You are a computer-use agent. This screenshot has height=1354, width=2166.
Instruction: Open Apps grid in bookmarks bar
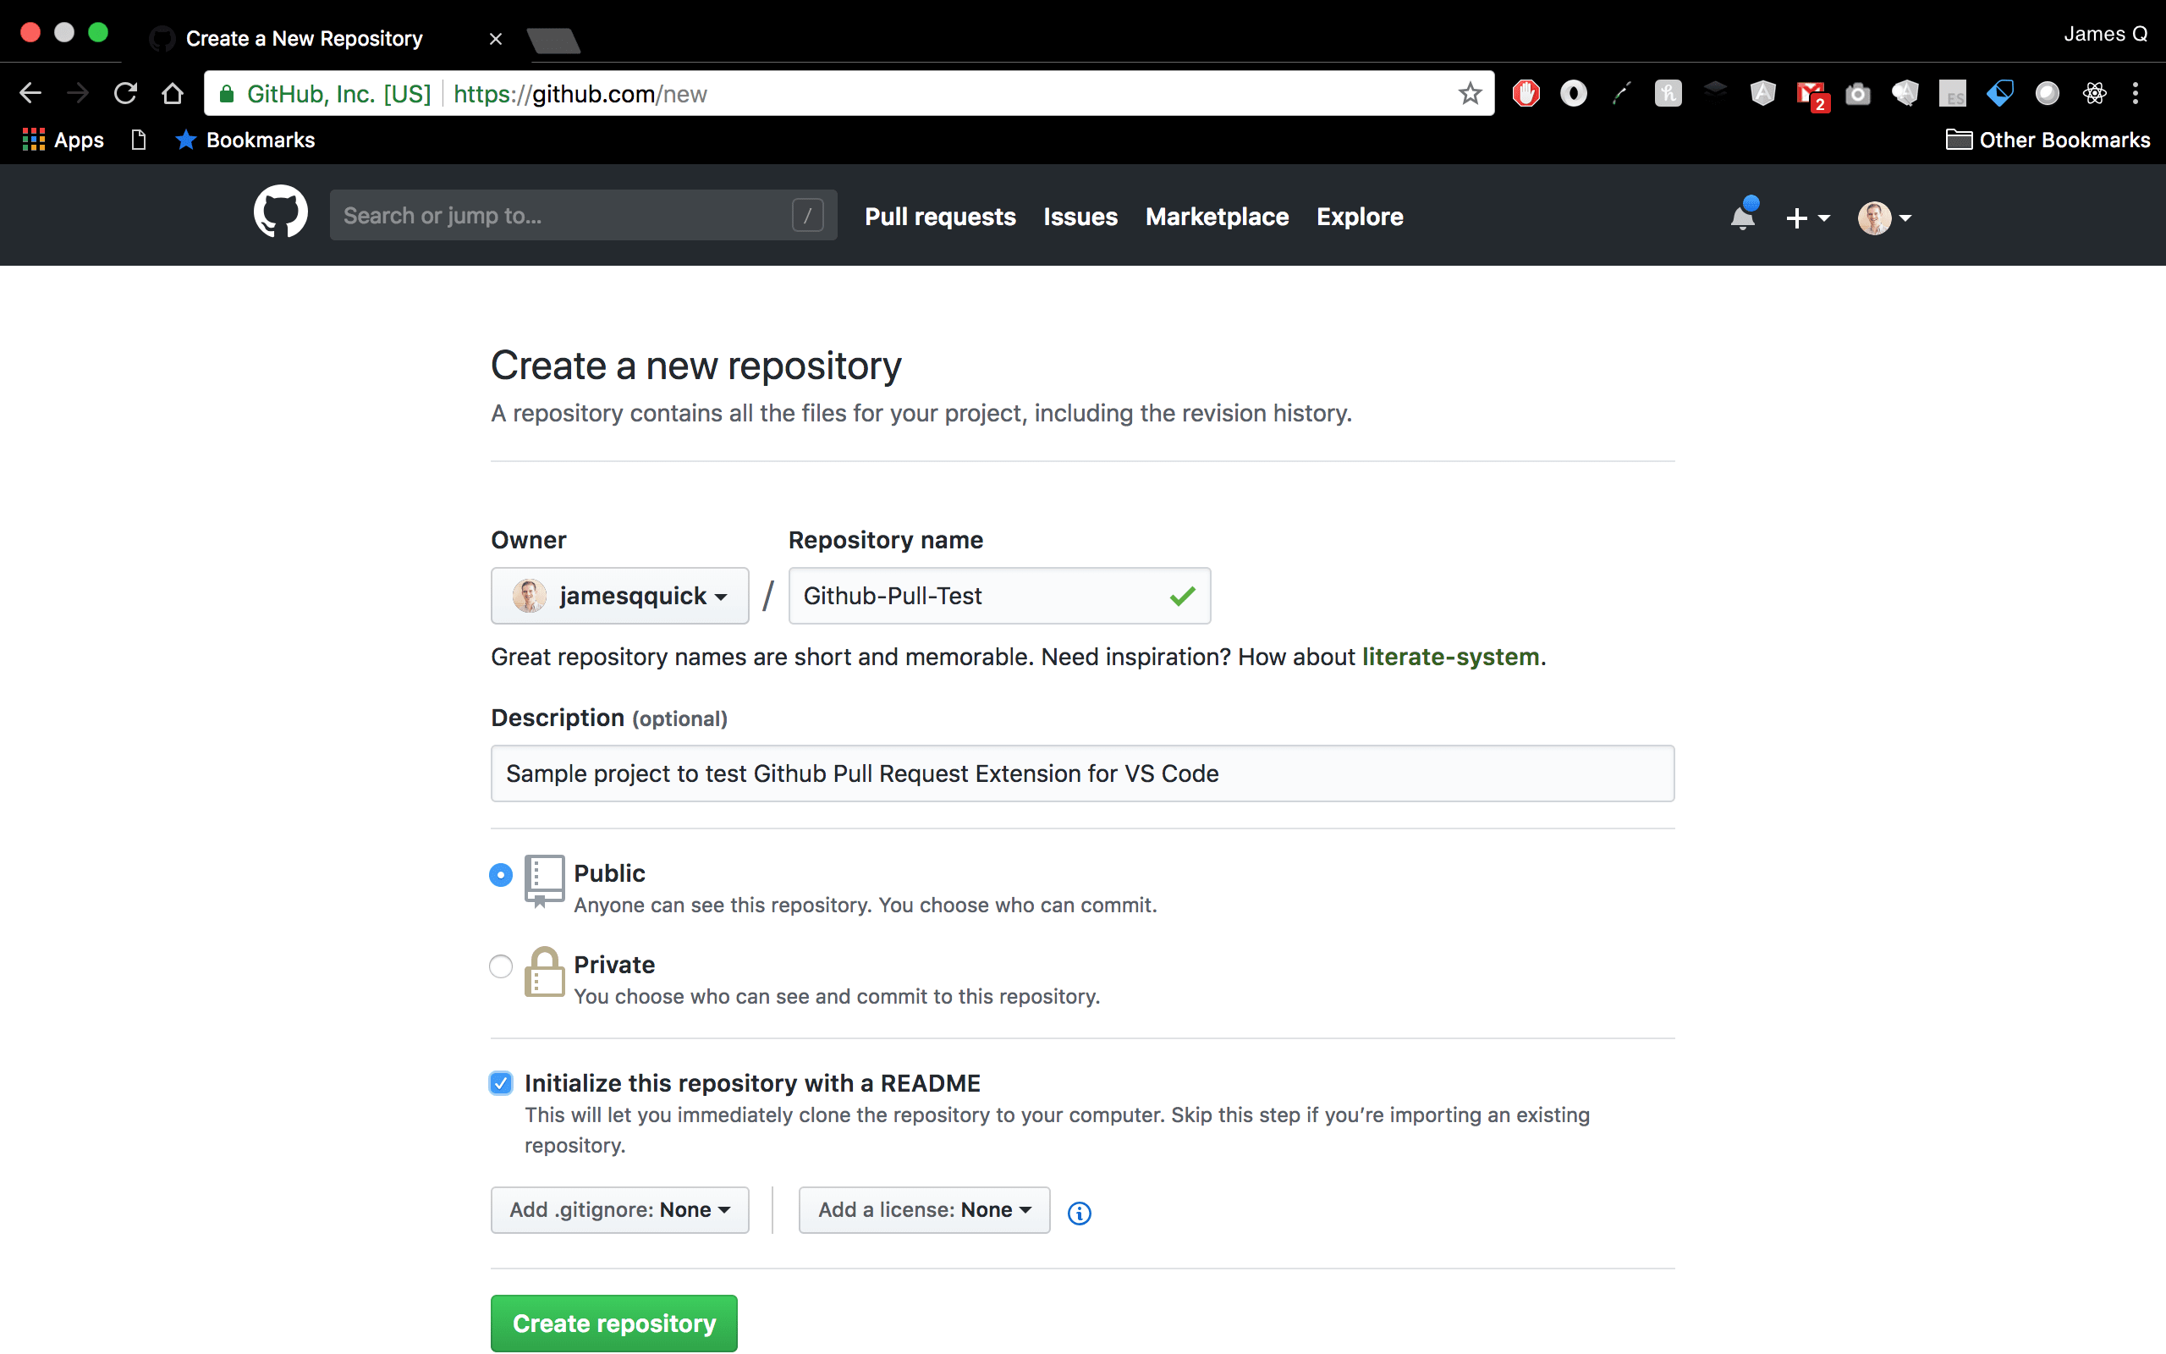tap(63, 140)
